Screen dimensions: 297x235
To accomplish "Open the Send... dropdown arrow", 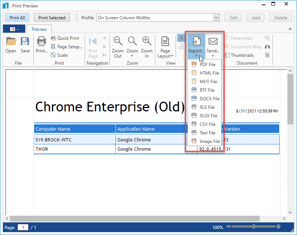I will pyautogui.click(x=213, y=56).
